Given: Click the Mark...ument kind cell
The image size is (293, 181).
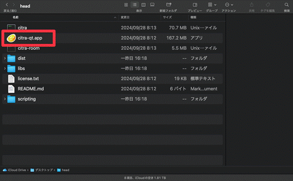Looking at the screenshot, I should [x=204, y=89].
